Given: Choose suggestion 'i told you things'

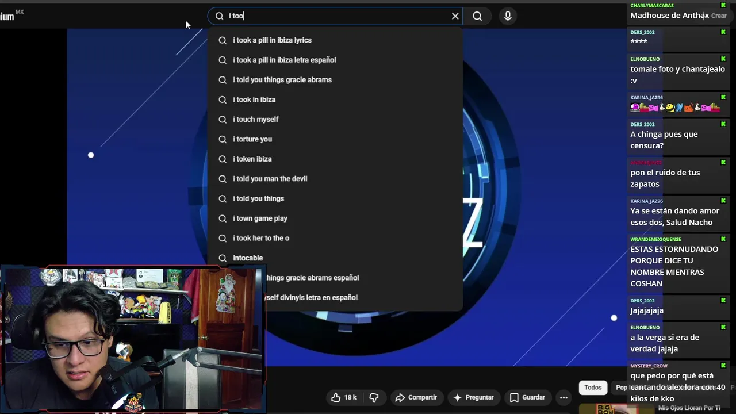Looking at the screenshot, I should (x=335, y=199).
